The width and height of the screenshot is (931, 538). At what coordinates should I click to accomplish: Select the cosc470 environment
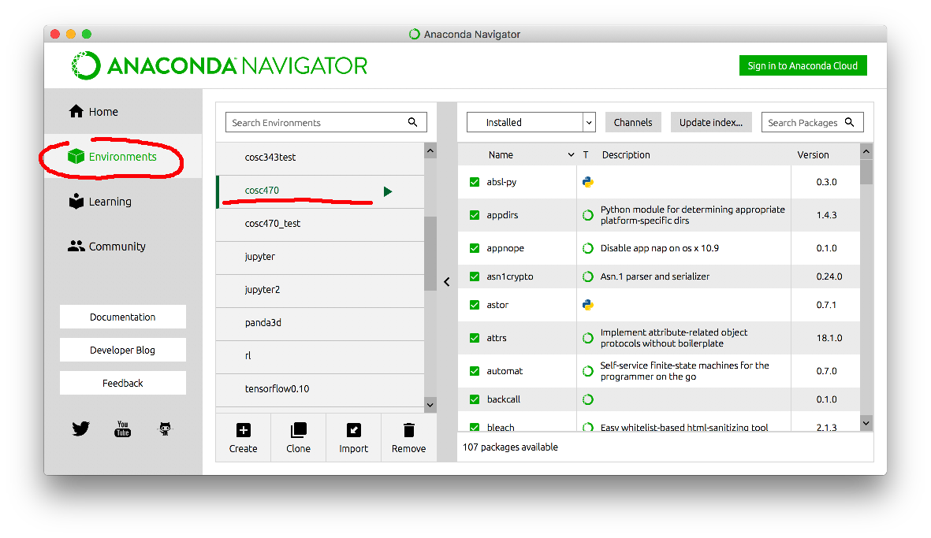click(x=320, y=191)
